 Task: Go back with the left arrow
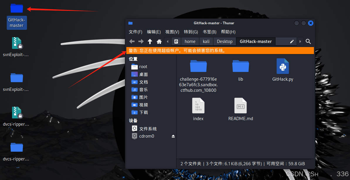pyautogui.click(x=132, y=41)
